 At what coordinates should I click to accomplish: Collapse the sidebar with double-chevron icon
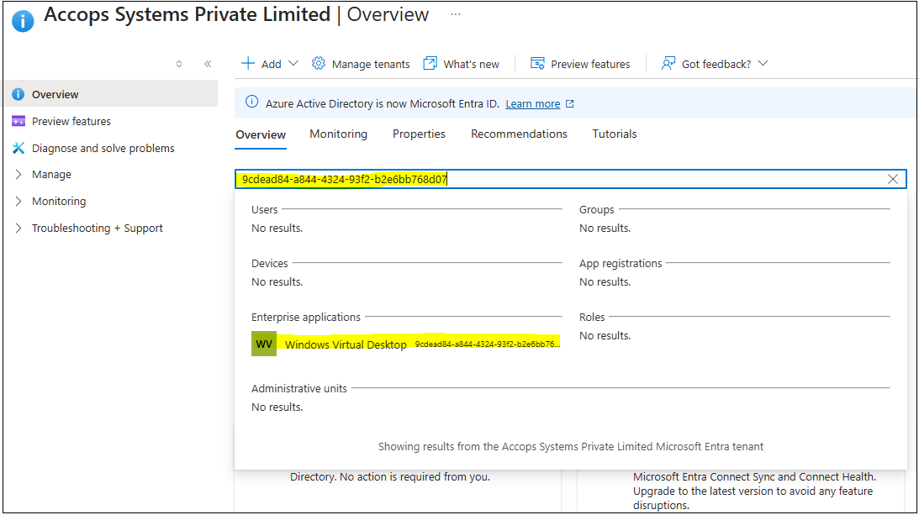pos(208,64)
